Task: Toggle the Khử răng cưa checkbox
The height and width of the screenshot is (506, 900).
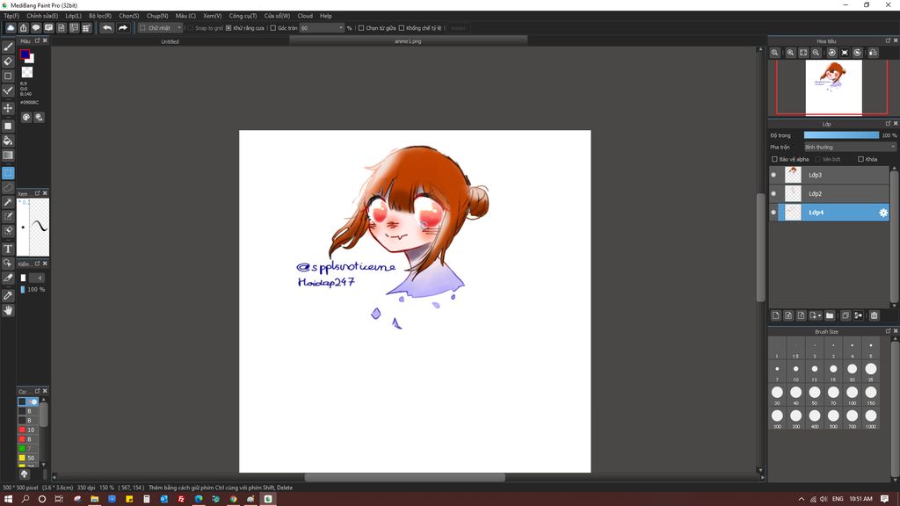Action: (x=229, y=28)
